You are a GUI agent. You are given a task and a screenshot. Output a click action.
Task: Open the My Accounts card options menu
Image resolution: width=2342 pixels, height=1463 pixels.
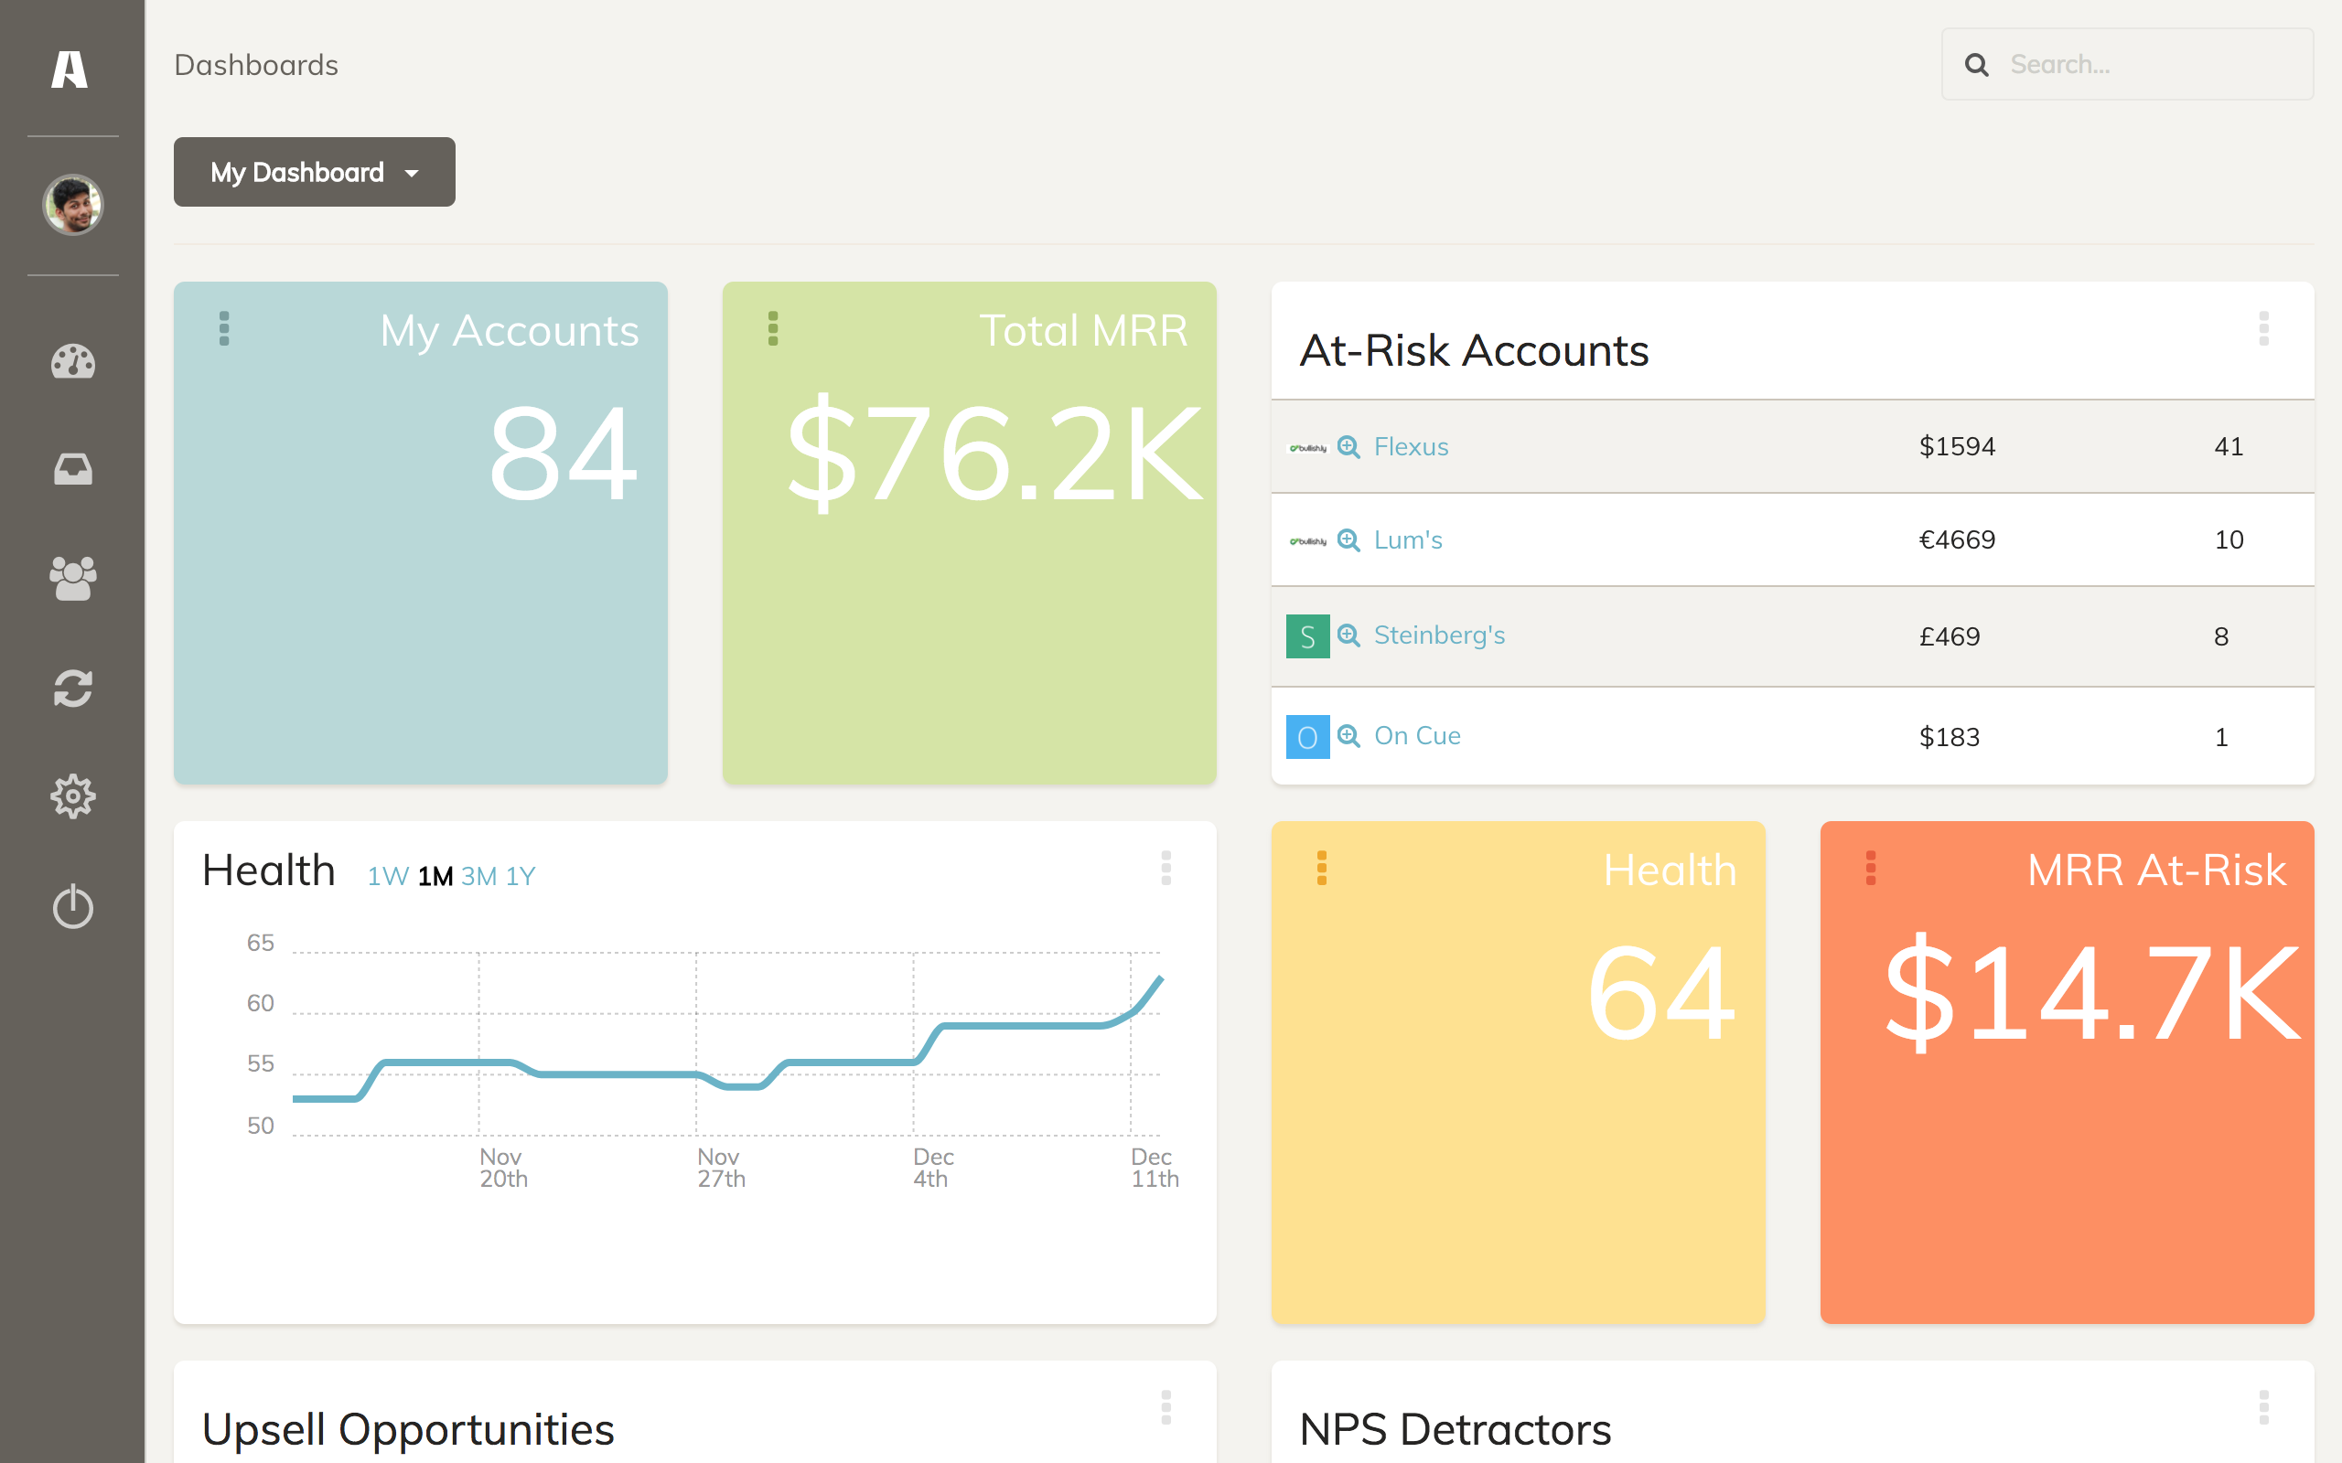224,328
